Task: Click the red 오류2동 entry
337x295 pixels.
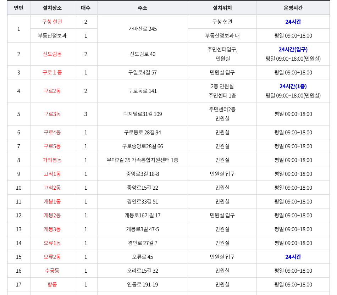Action: click(x=52, y=257)
